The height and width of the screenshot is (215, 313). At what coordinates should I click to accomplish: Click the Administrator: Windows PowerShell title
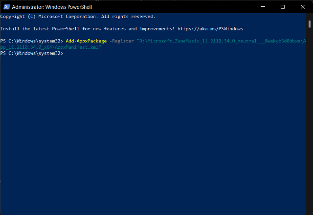[x=52, y=7]
